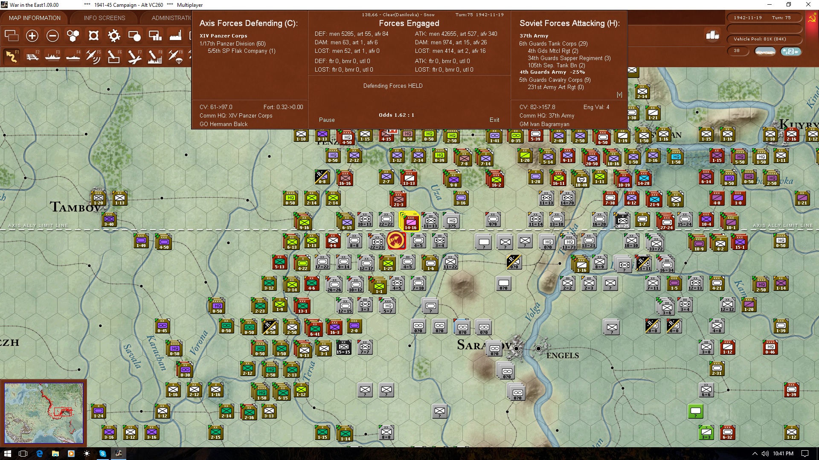The height and width of the screenshot is (460, 819).
Task: Click the bar chart icon in top bar
Action: [712, 35]
